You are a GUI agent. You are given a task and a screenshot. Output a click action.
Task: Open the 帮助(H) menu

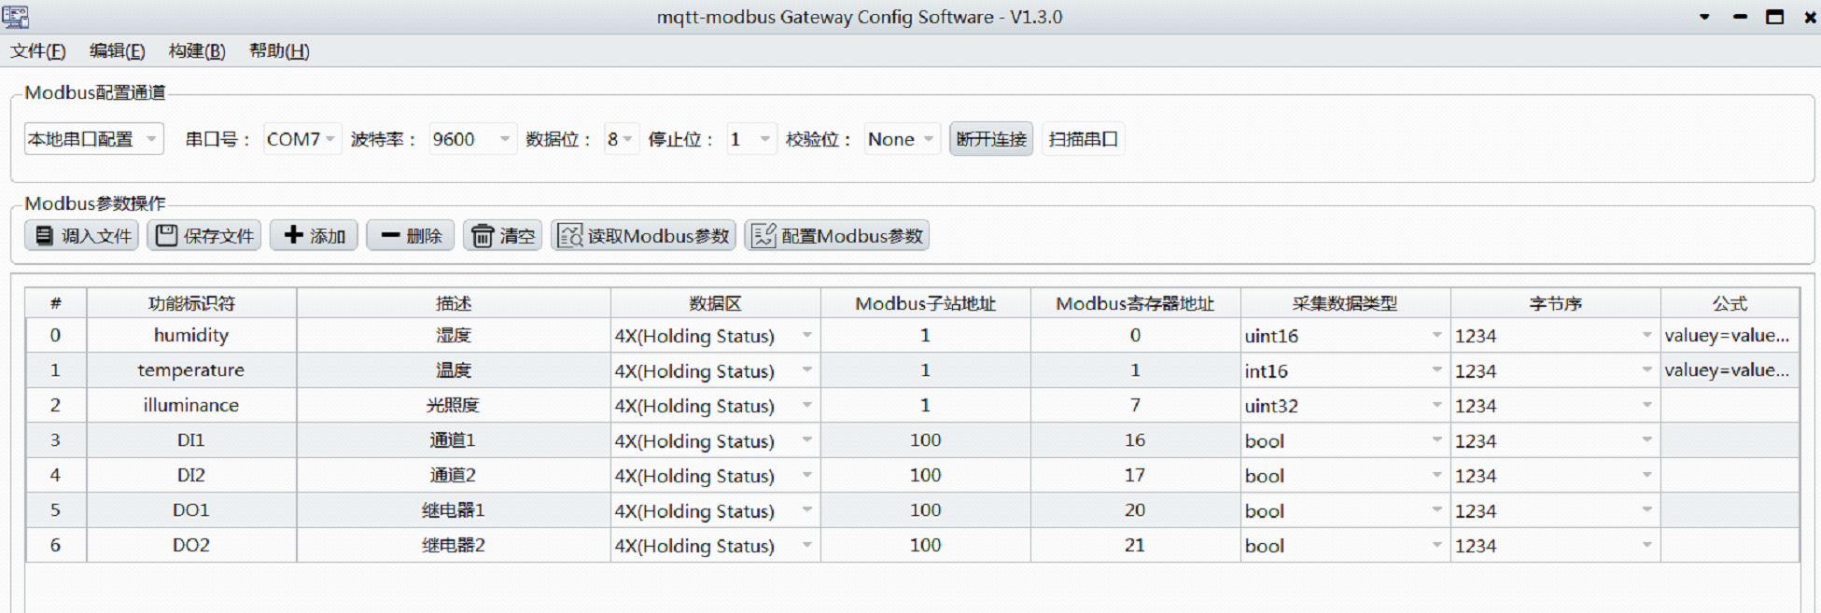pos(279,51)
